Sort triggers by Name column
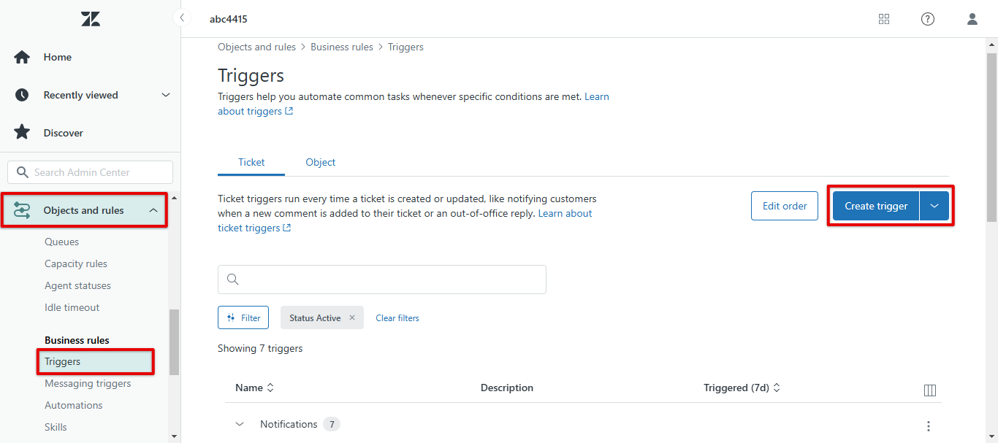Image resolution: width=998 pixels, height=443 pixels. click(x=254, y=388)
